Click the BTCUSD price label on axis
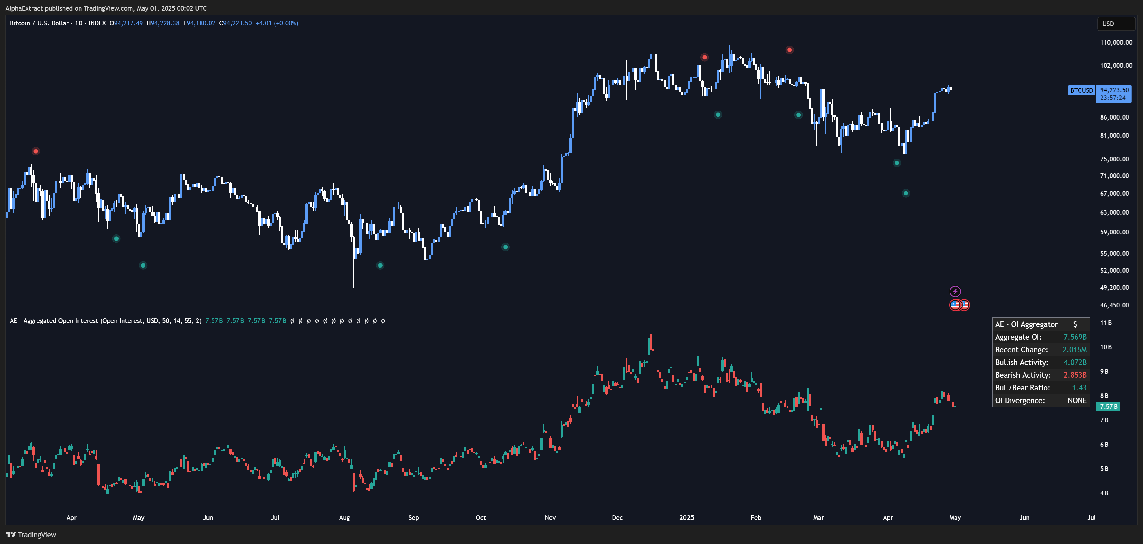 tap(1081, 90)
